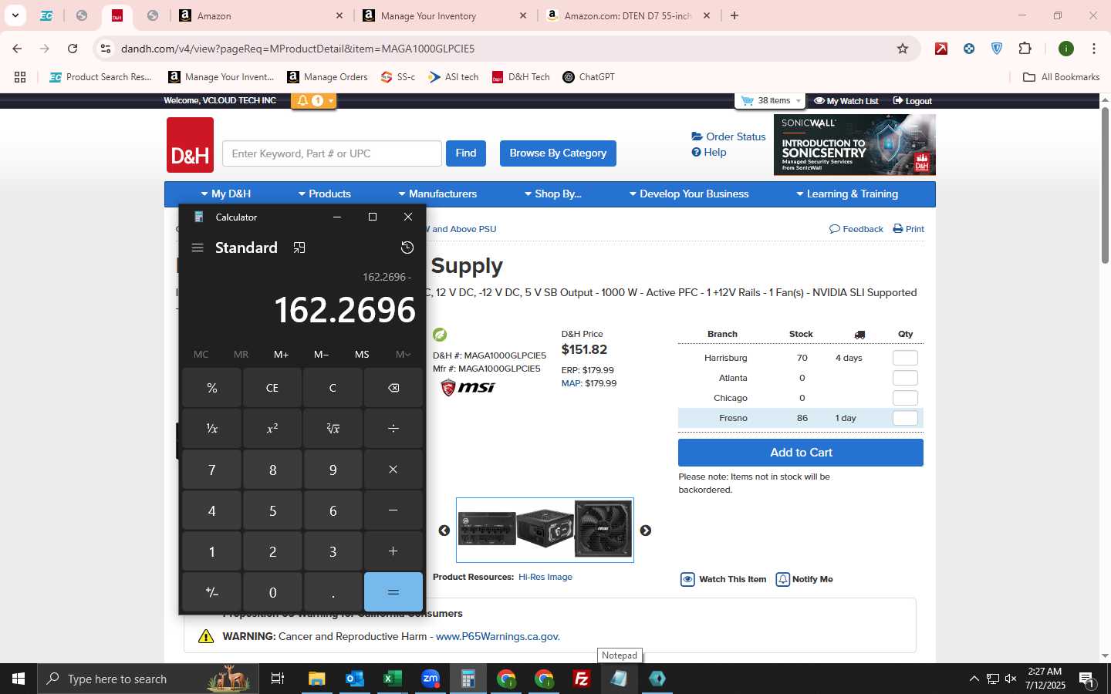Click the Harrisburg quantity field

[905, 358]
